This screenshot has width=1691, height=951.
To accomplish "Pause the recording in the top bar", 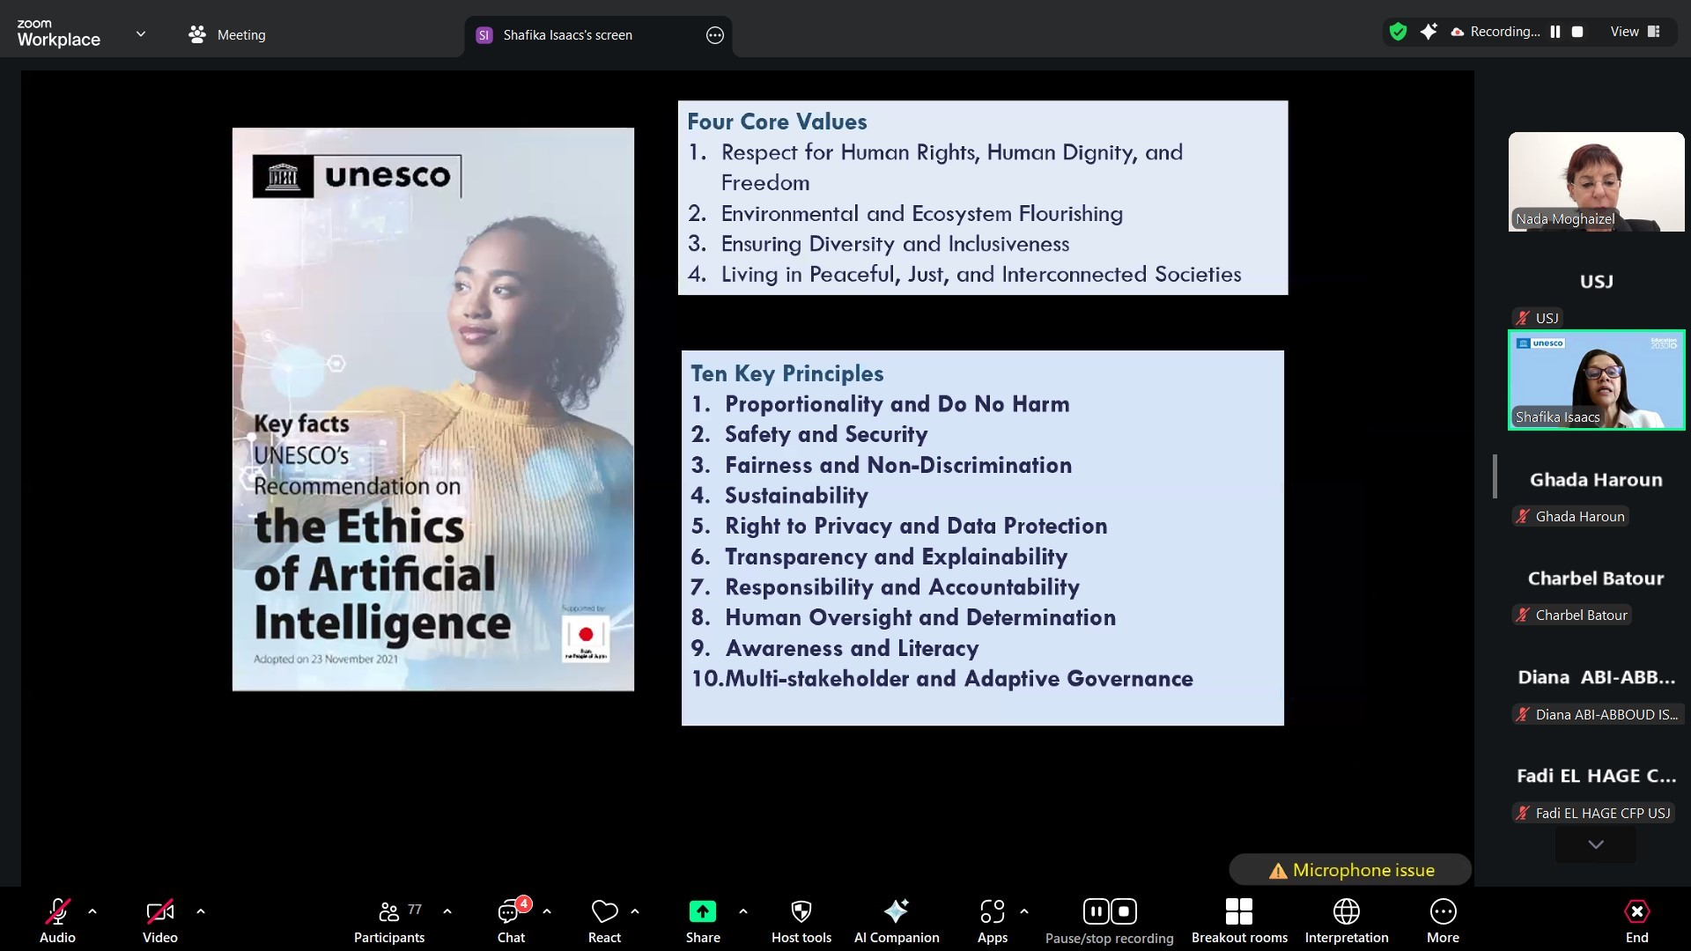I will pos(1555,32).
